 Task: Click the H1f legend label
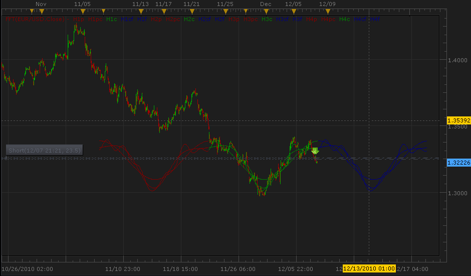click(x=142, y=19)
